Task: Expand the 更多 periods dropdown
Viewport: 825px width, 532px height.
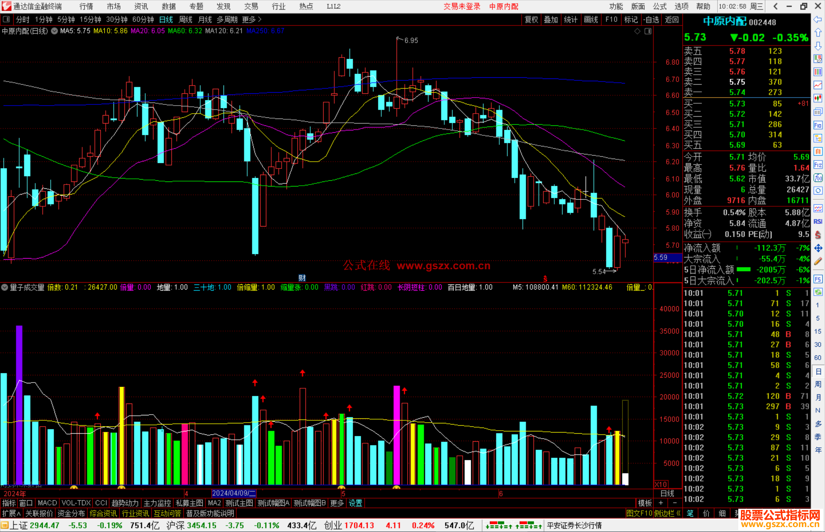Action: 251,19
